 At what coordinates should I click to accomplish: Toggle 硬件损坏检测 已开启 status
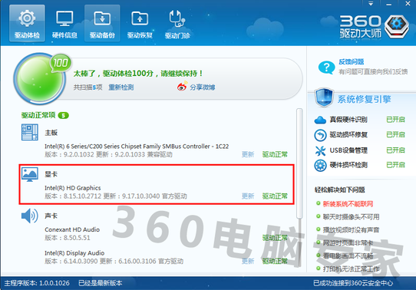point(395,165)
